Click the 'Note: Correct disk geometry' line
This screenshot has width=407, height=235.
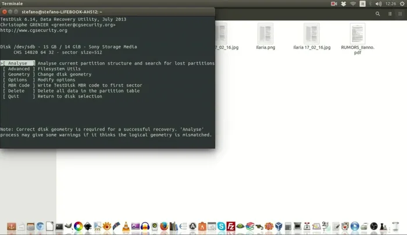tap(102, 129)
